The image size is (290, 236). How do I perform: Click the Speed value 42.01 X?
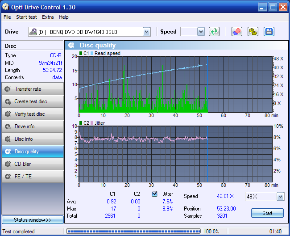[225, 196]
